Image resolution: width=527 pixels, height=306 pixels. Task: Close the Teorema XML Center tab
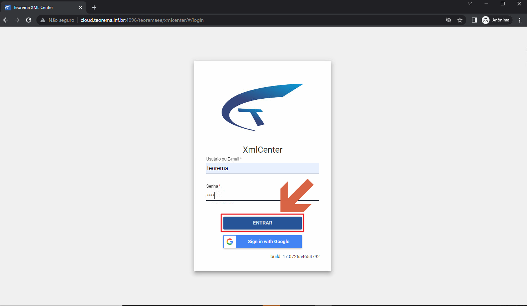click(x=81, y=8)
